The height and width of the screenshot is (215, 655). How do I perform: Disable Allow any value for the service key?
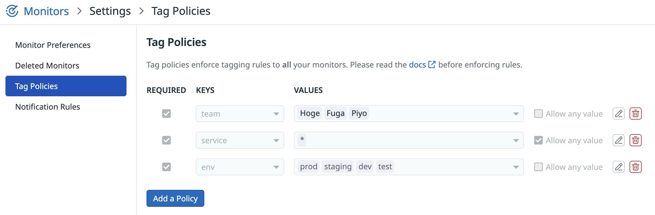(538, 140)
